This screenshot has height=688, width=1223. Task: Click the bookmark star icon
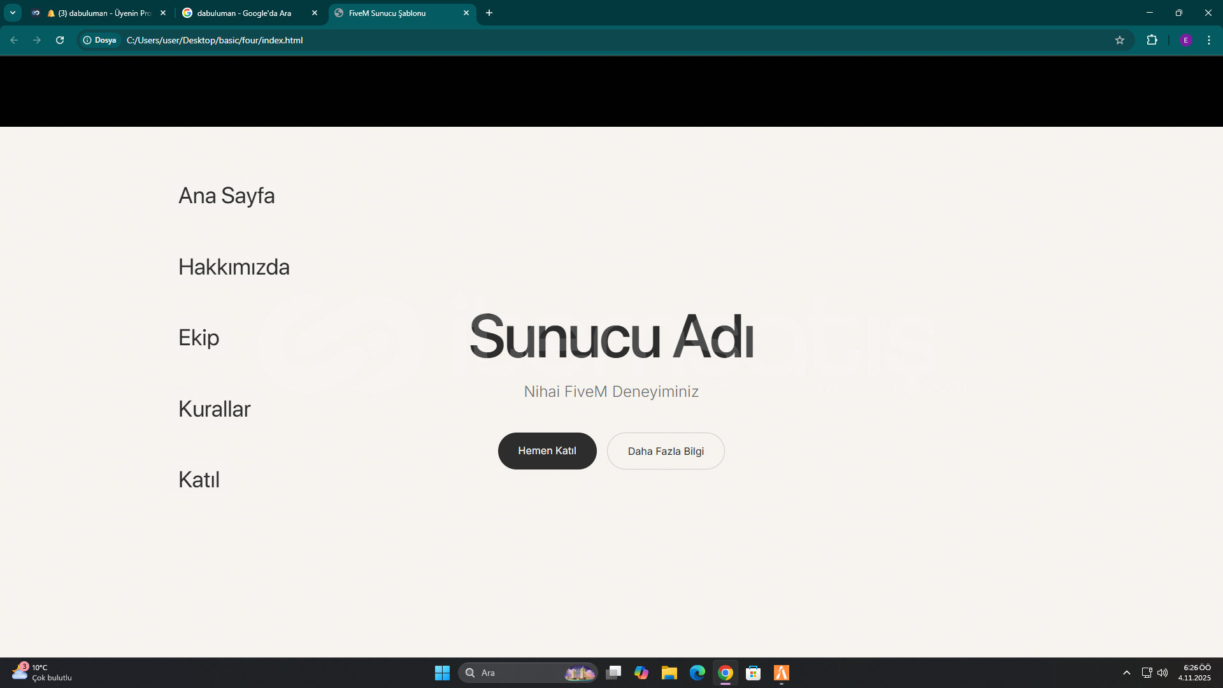pyautogui.click(x=1120, y=40)
